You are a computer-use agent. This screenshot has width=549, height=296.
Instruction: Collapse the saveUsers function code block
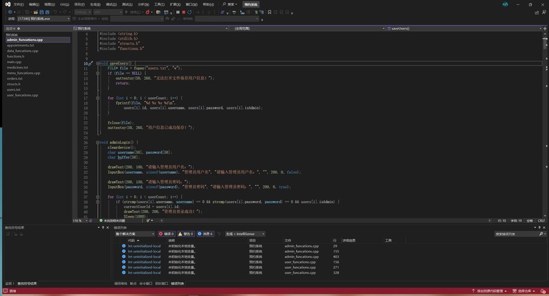pos(98,63)
